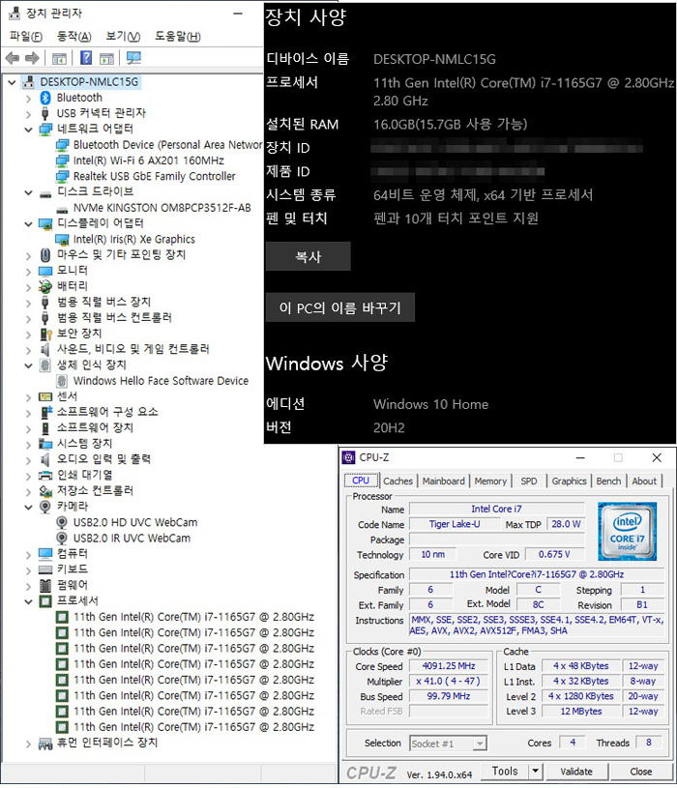
Task: Click the 복사 (Copy) button
Action: 308,257
